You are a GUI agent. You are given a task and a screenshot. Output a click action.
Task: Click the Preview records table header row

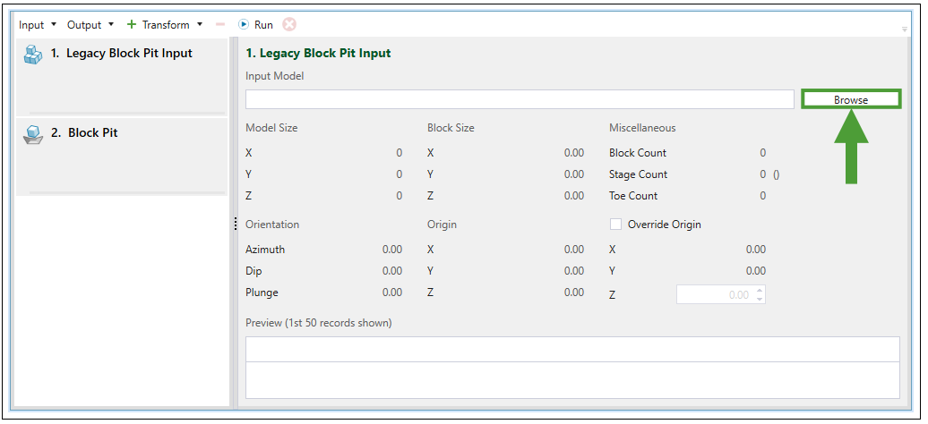[x=572, y=350]
